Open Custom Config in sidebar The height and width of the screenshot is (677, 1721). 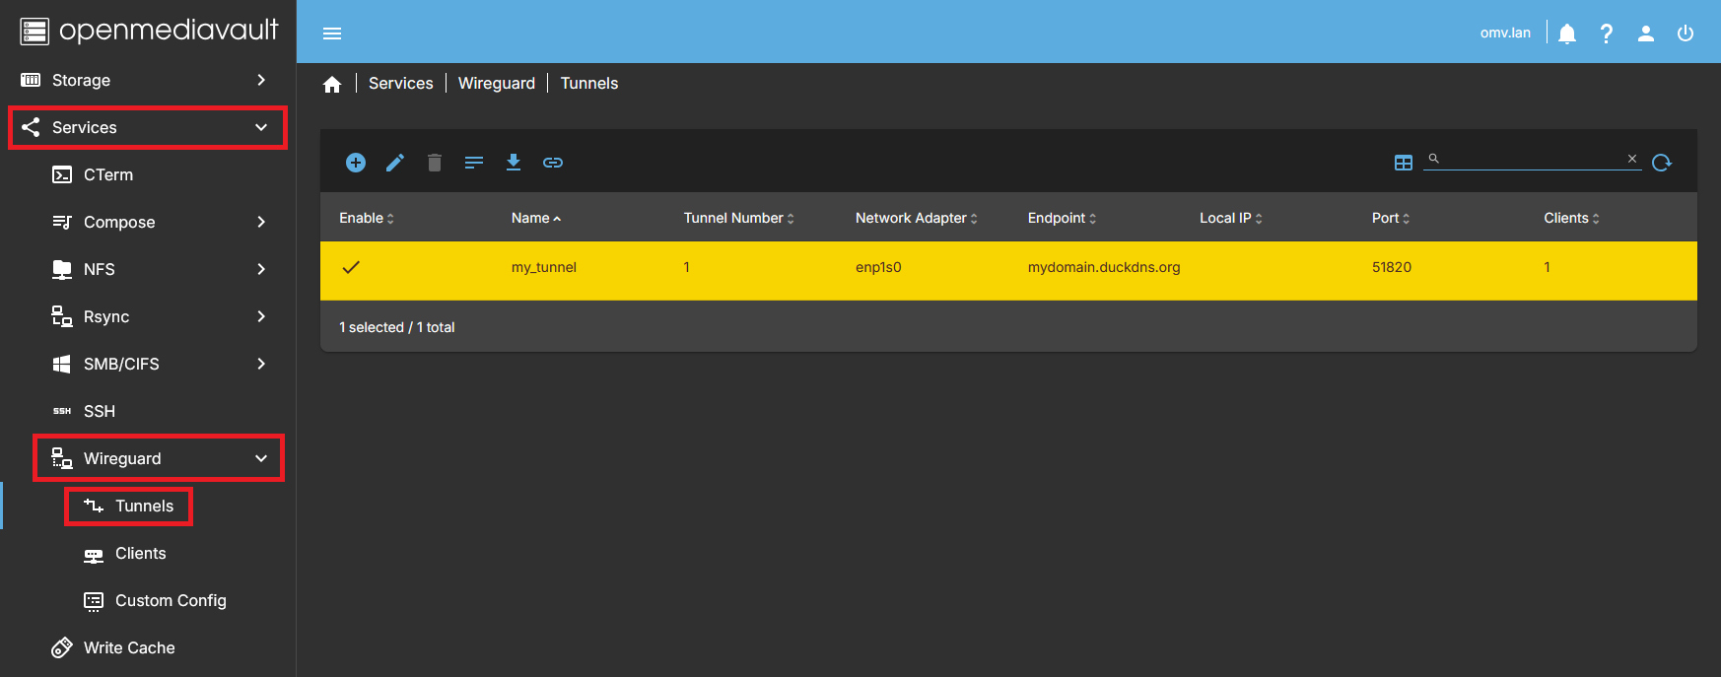[170, 600]
